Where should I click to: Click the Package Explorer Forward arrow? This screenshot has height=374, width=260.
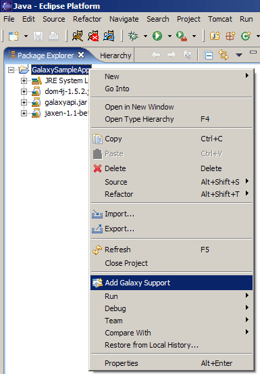point(172,55)
